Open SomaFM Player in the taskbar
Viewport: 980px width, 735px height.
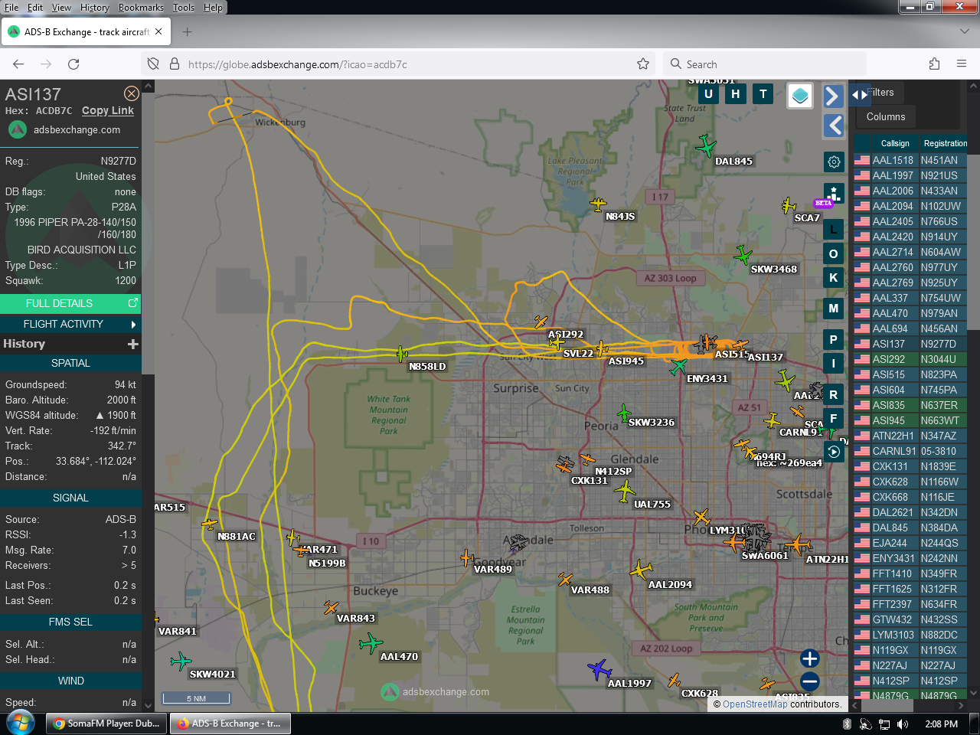tap(108, 724)
